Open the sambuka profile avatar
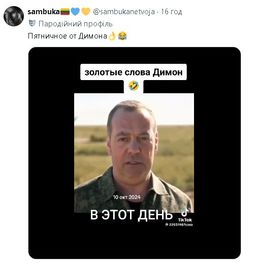The height and width of the screenshot is (264, 257). (x=14, y=16)
